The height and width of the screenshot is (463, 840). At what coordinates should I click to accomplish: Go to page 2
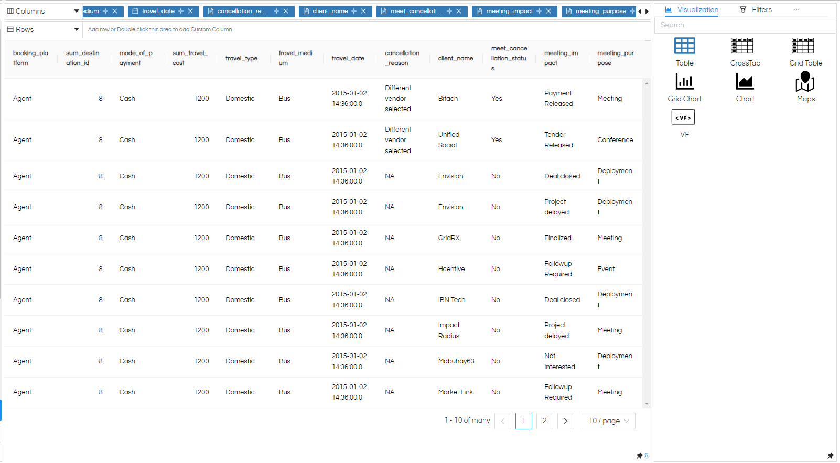click(x=545, y=421)
